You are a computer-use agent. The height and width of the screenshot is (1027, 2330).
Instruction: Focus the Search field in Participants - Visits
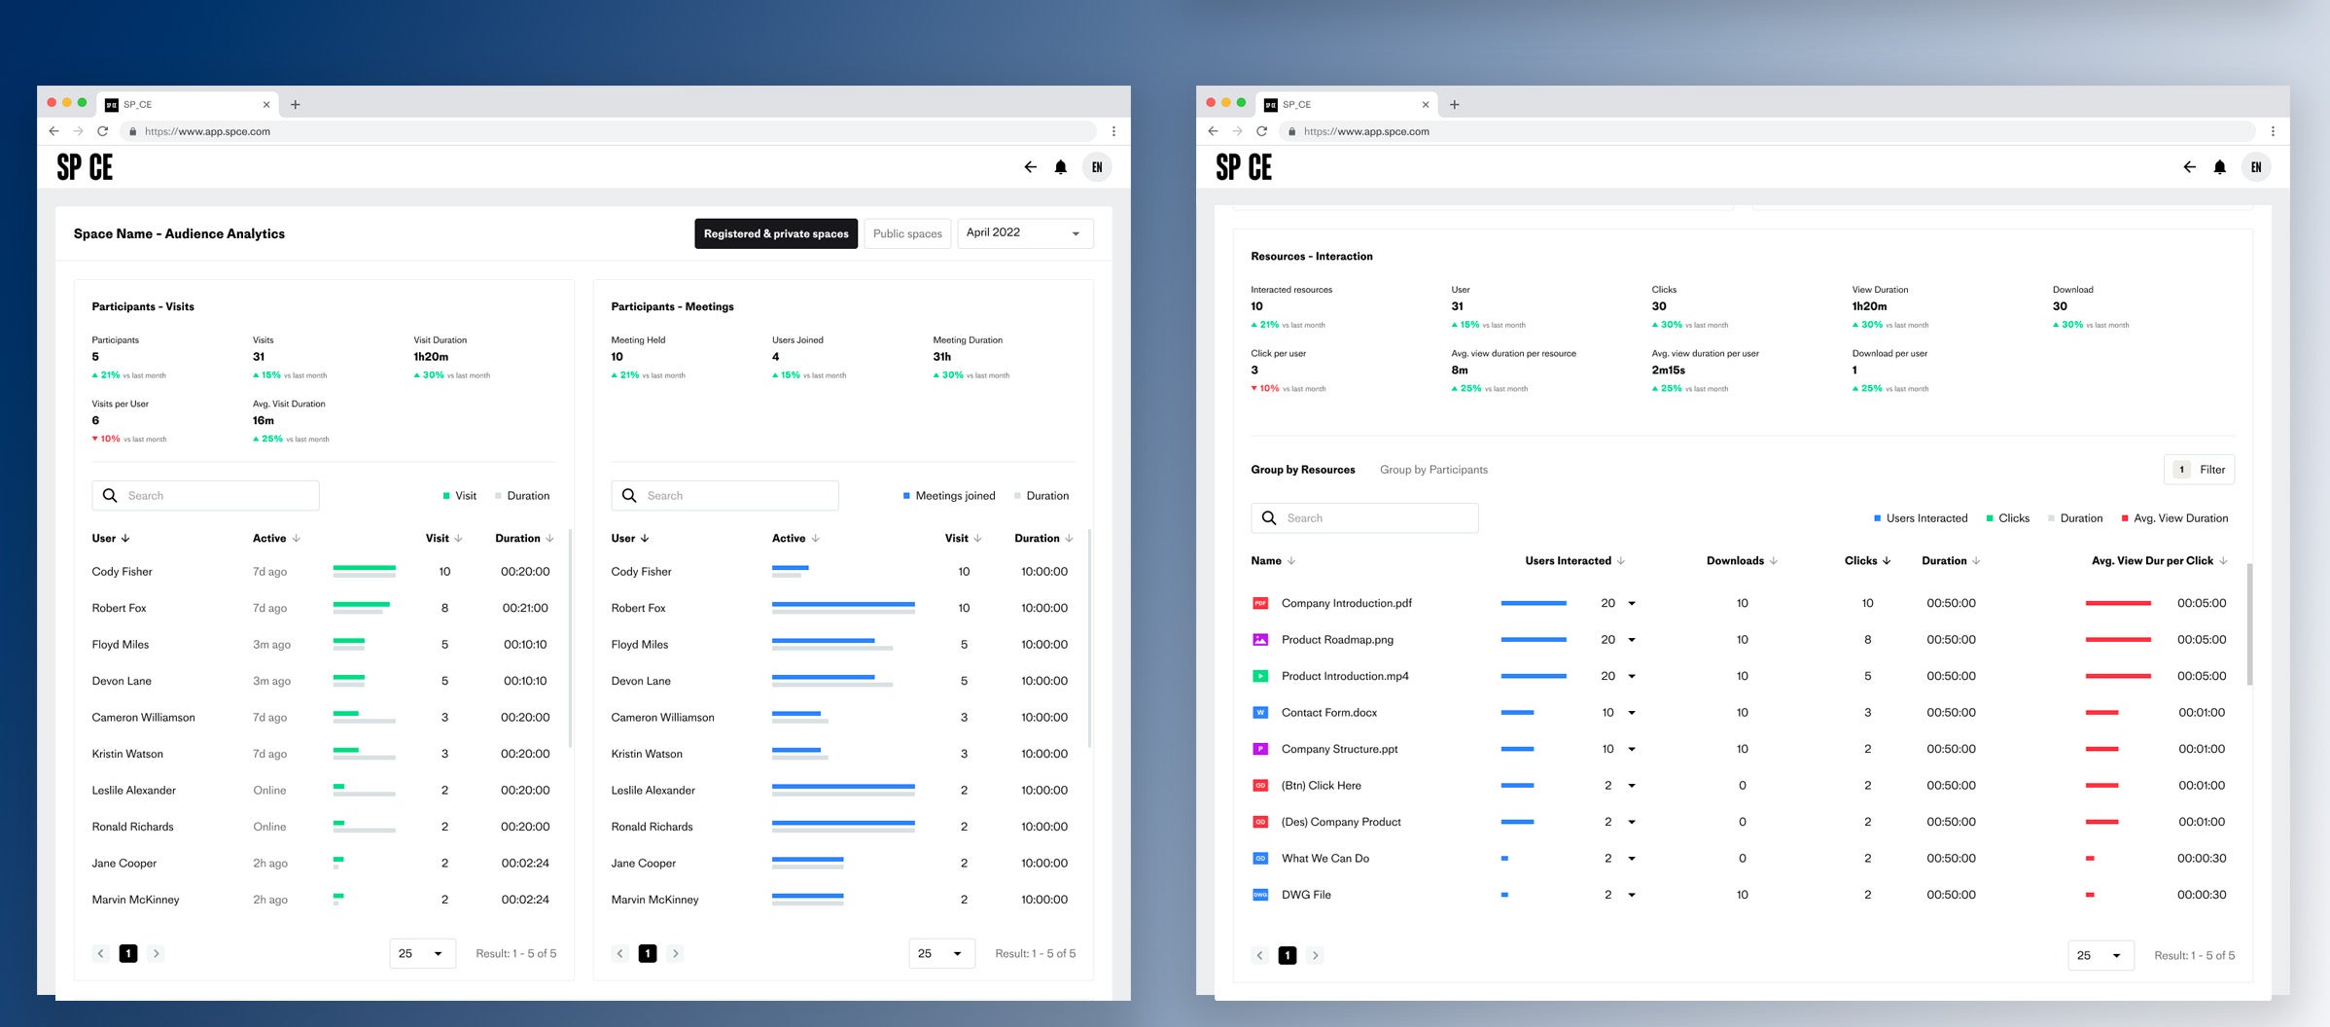coord(205,496)
